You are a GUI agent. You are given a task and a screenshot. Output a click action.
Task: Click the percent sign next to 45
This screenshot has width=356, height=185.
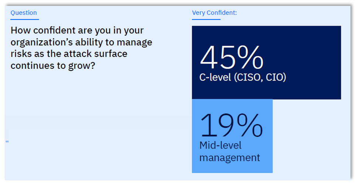pyautogui.click(x=250, y=57)
